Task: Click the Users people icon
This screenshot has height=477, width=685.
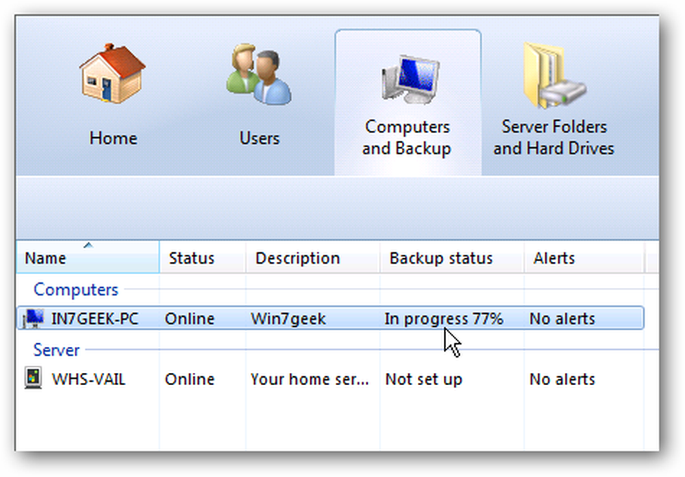Action: click(x=259, y=73)
